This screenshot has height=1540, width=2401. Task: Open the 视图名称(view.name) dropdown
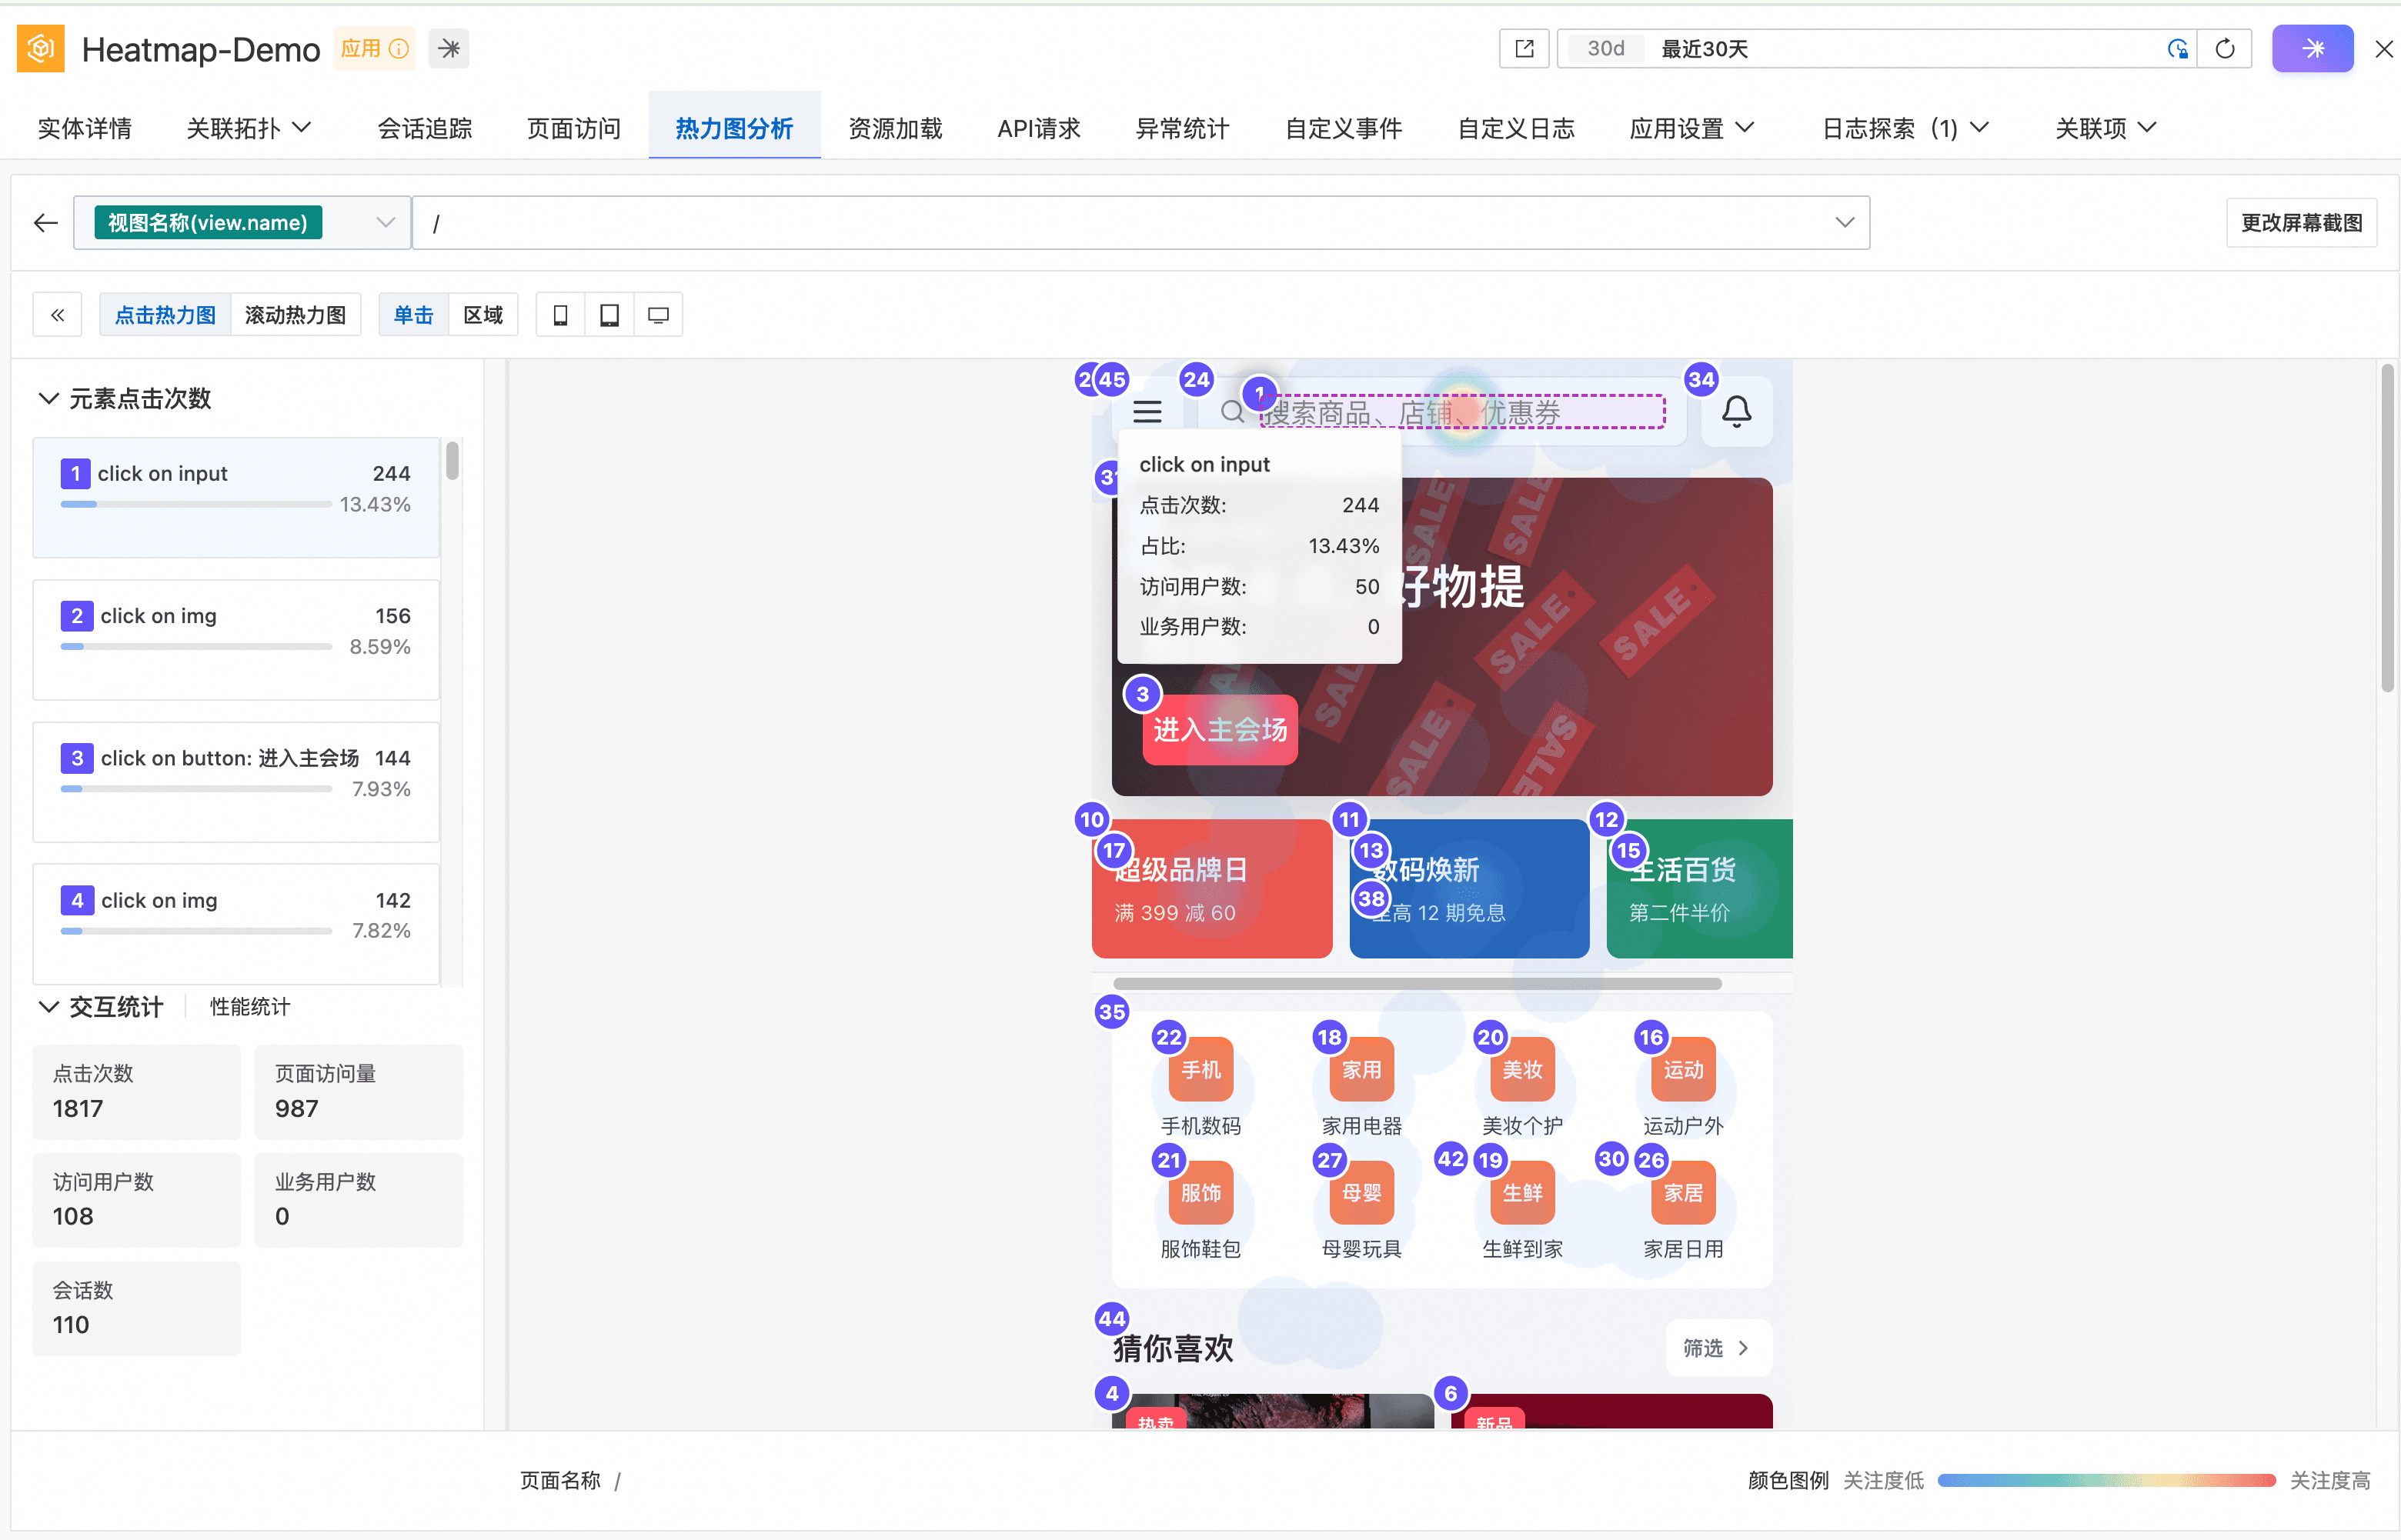point(242,223)
